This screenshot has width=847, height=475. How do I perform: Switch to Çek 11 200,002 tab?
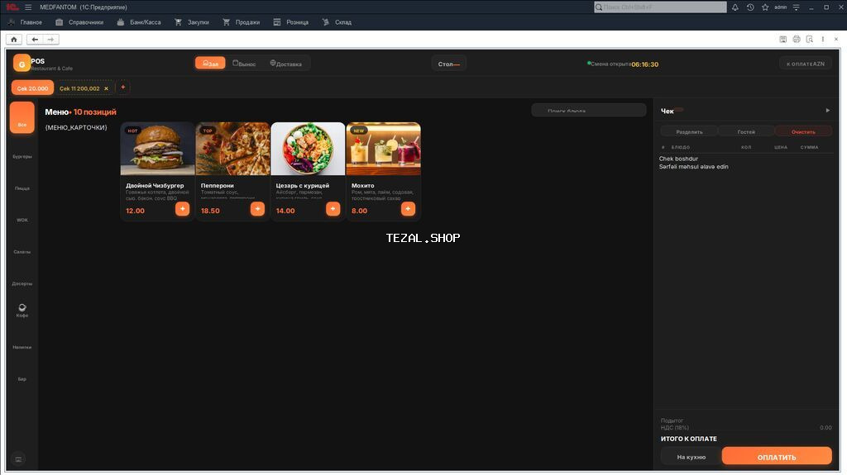click(x=79, y=88)
